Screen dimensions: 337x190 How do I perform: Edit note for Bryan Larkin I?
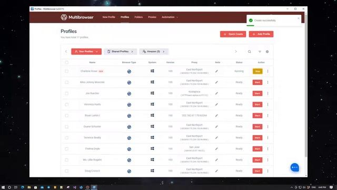click(x=216, y=116)
